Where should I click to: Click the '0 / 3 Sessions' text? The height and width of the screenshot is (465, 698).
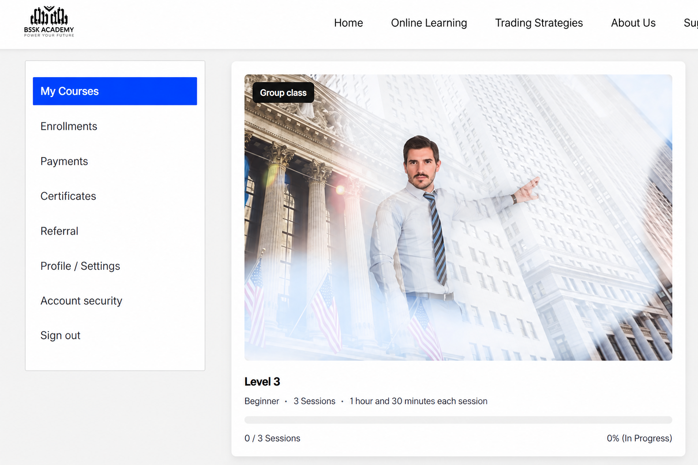tap(272, 438)
